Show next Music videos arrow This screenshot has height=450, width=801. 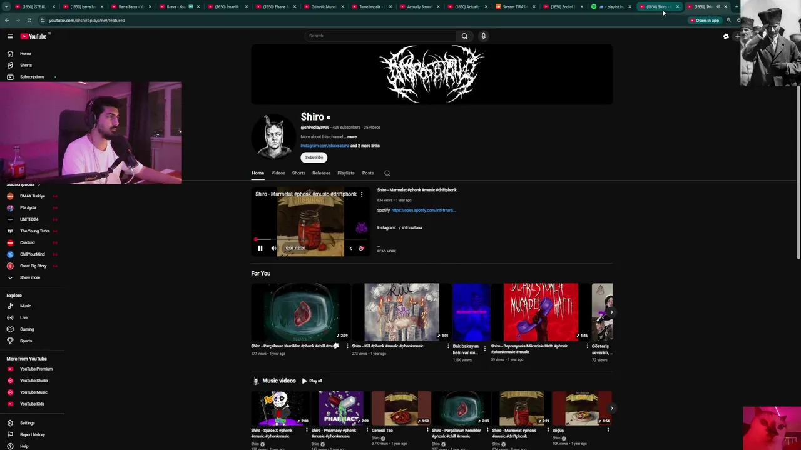611,408
